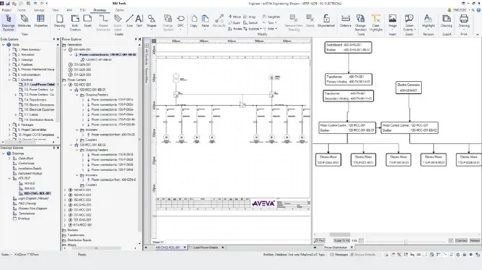The width and height of the screenshot is (482, 270).
Task: Collapse the 120-MCC-001 power center node
Action: pos(65,85)
